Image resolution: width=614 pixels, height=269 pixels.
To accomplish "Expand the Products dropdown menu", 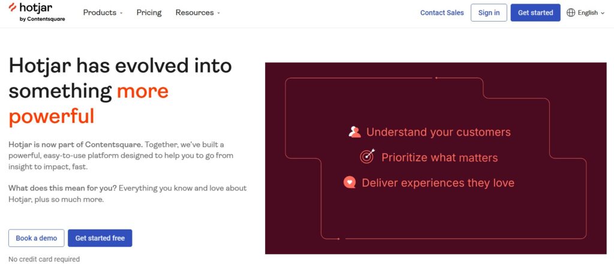I will point(103,13).
